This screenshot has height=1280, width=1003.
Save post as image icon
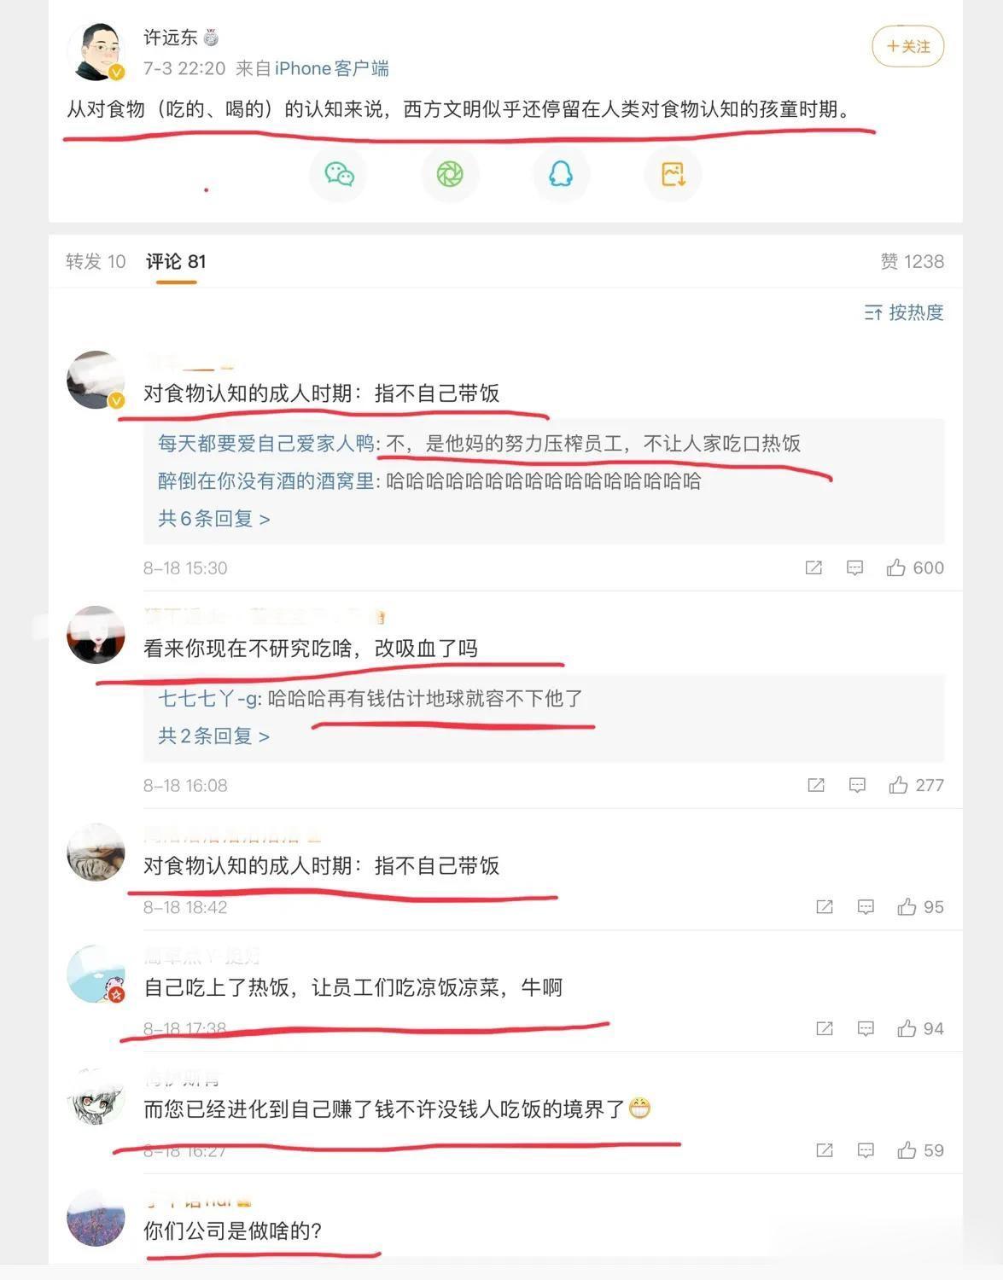(x=673, y=174)
